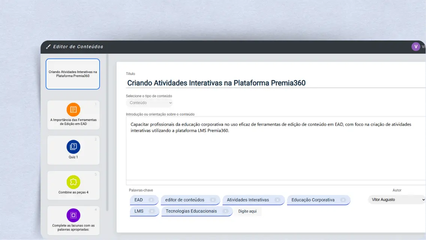Remove the LMS keyword tag
The height and width of the screenshot is (240, 426).
[152, 211]
